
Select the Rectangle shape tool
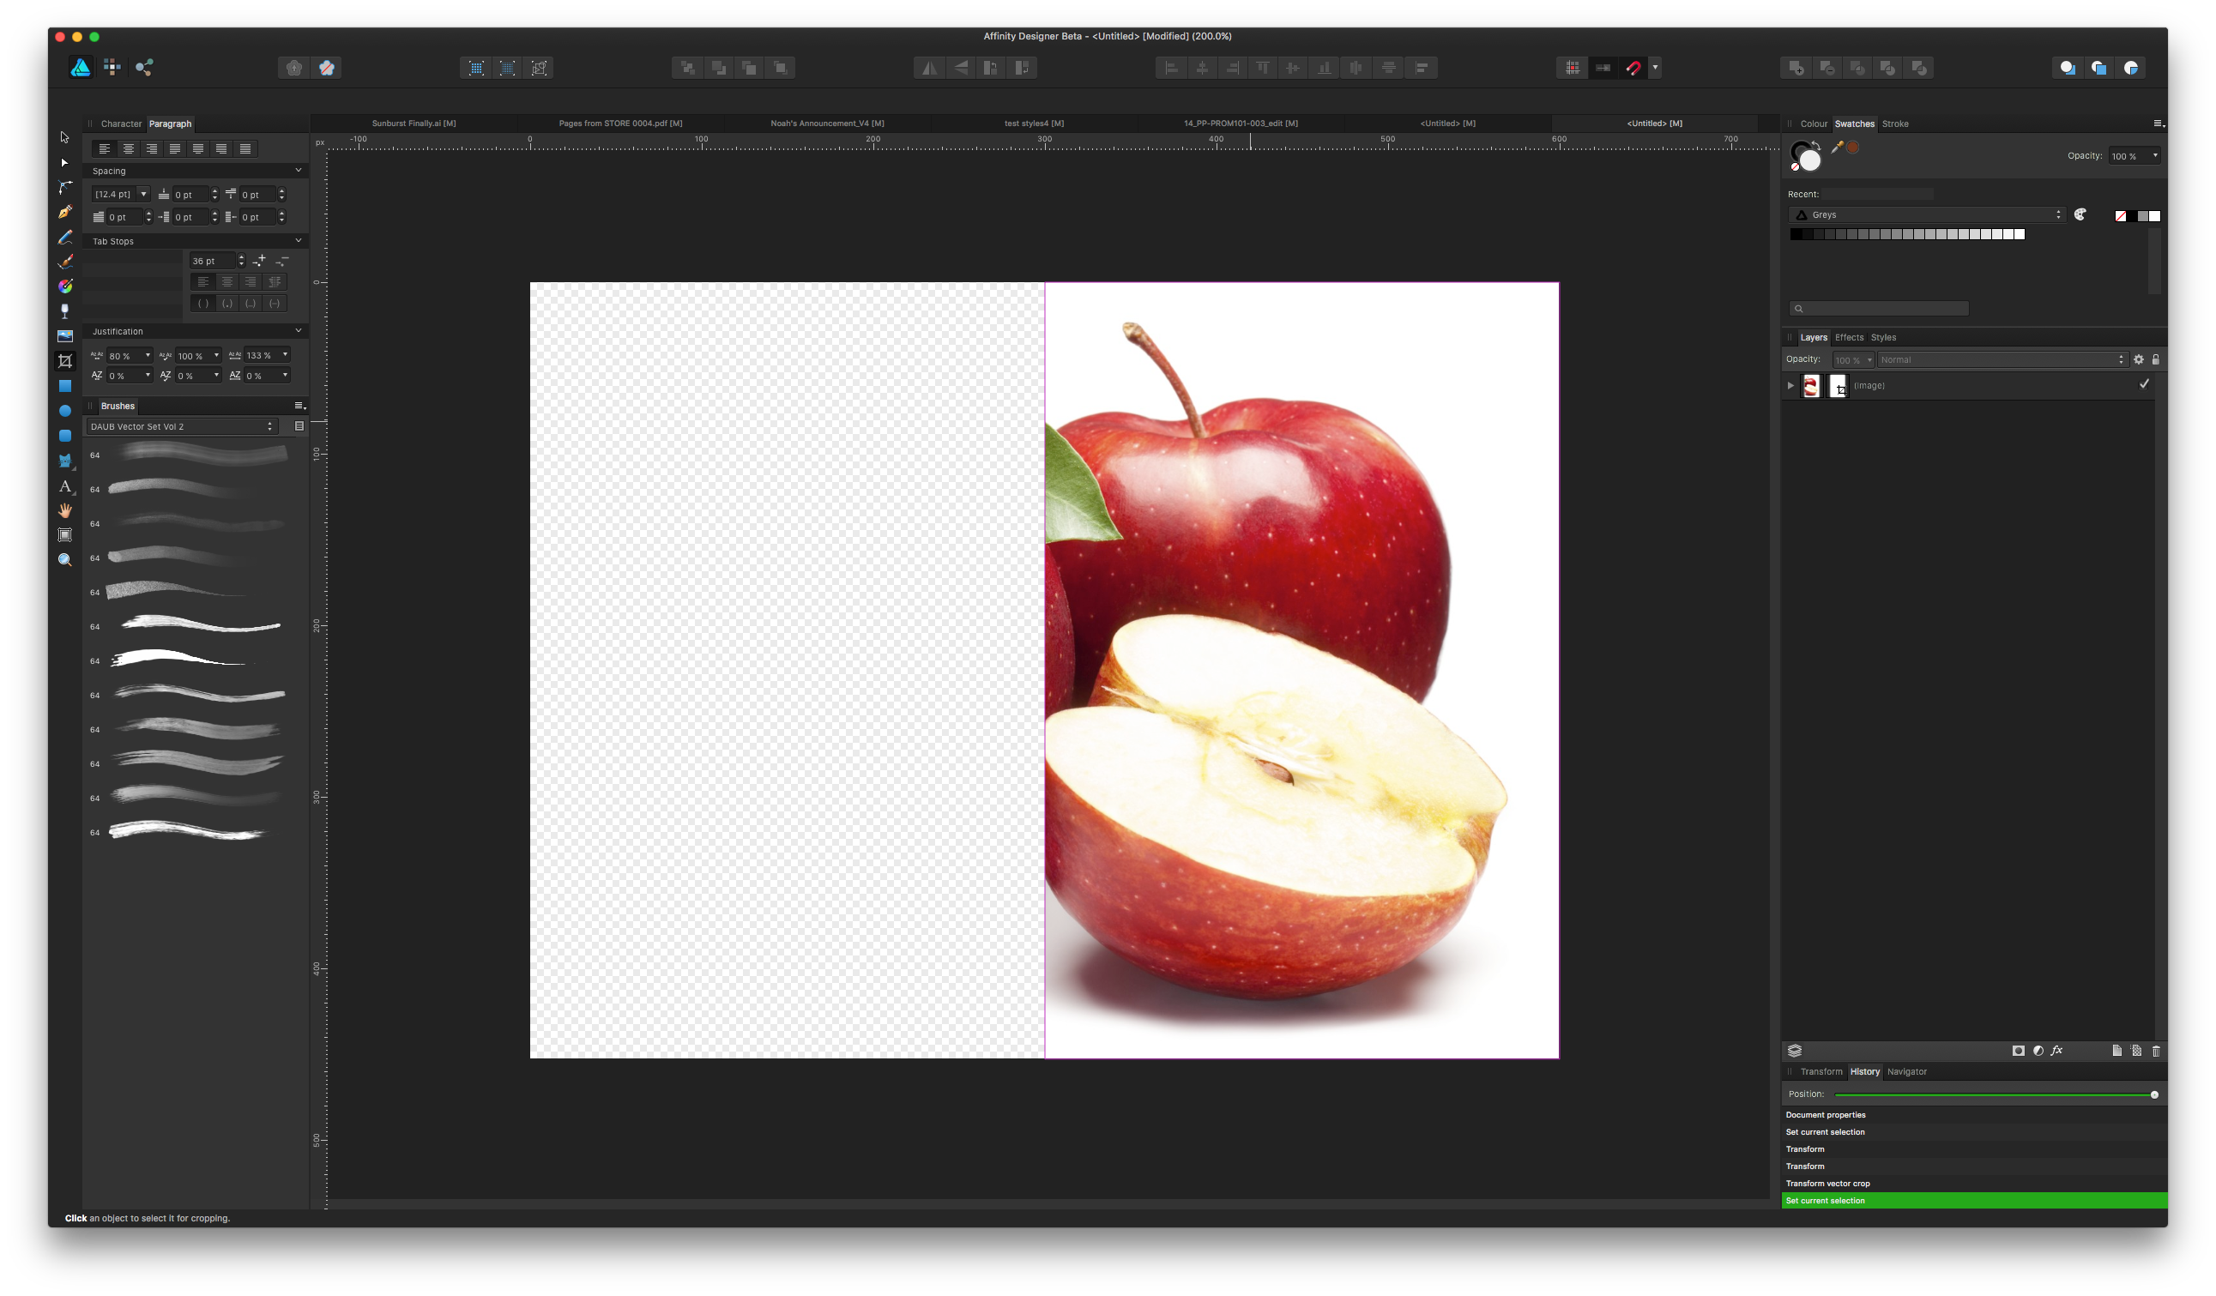(64, 386)
